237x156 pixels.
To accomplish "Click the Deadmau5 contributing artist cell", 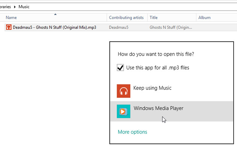I will (118, 27).
